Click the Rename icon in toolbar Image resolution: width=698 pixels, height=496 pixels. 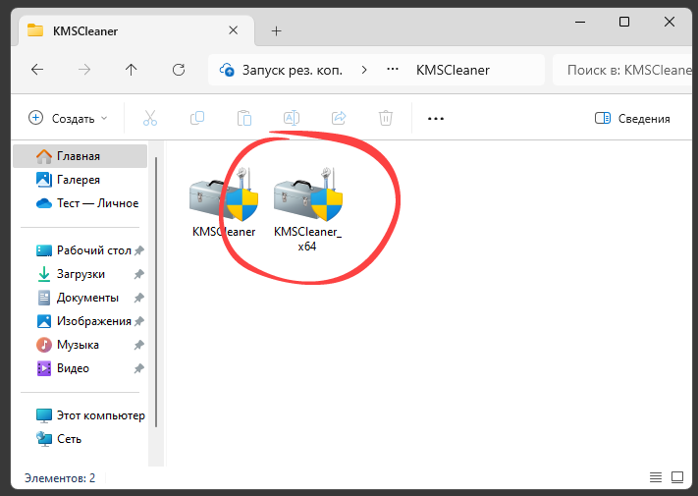(x=292, y=118)
